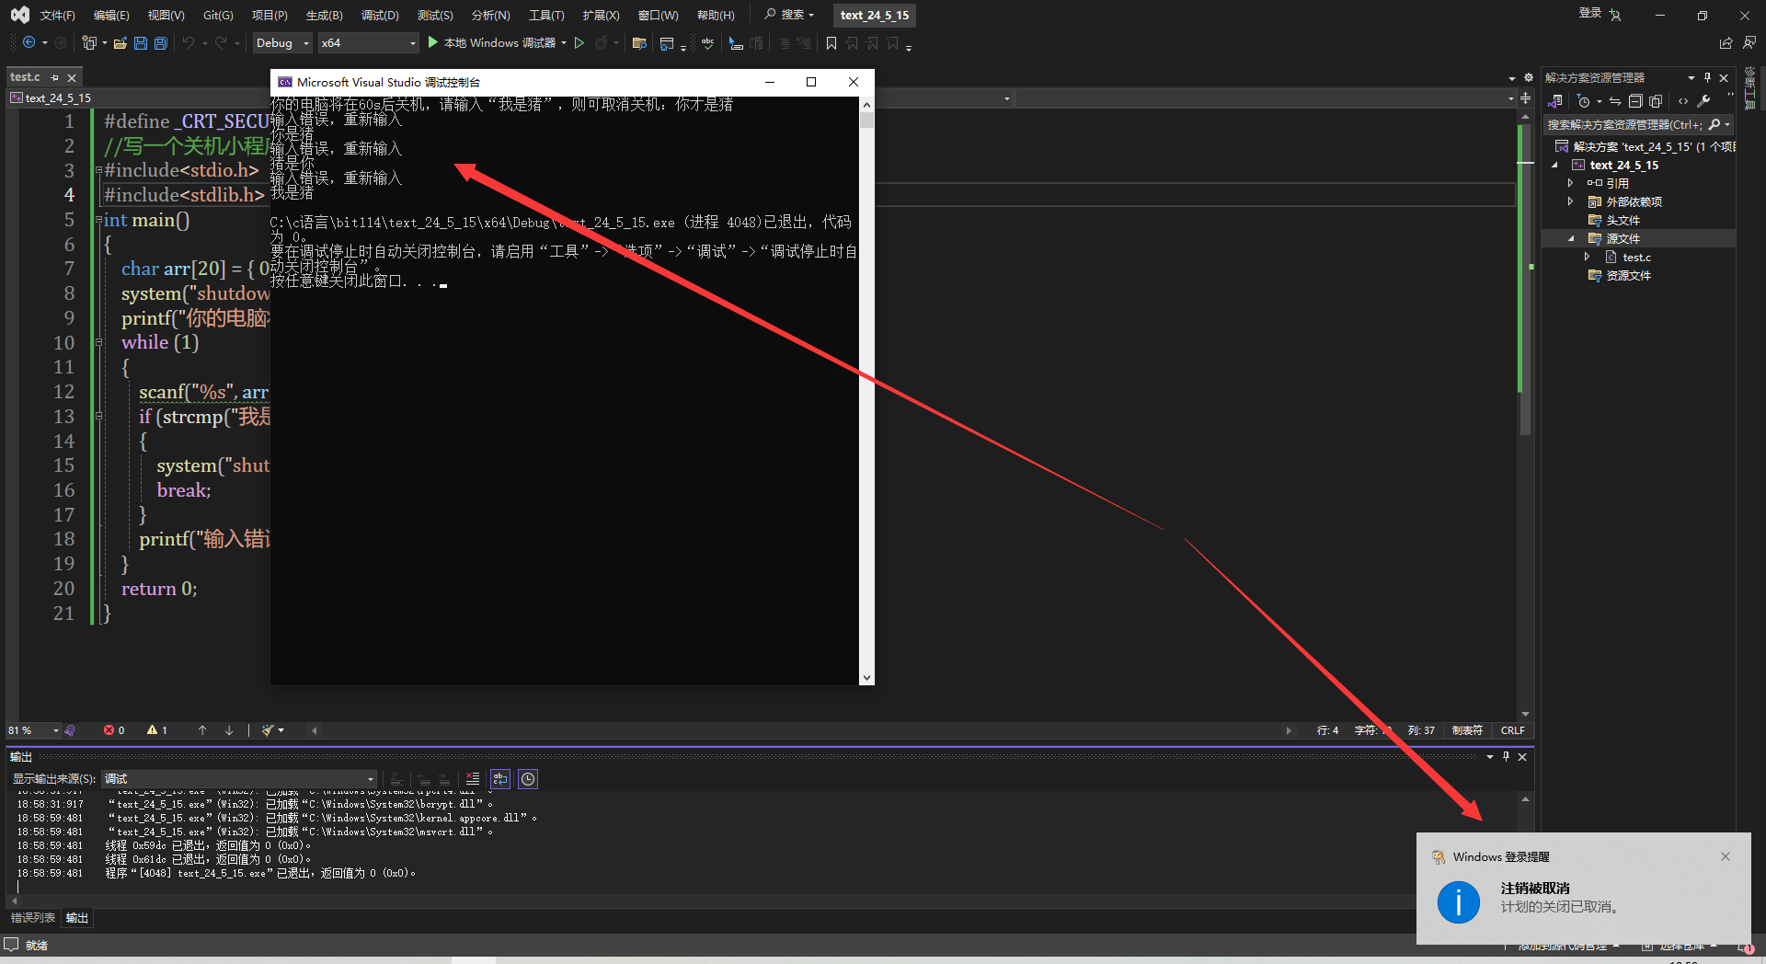The width and height of the screenshot is (1766, 964).
Task: Expand the 引用 node in Solution Explorer
Action: pos(1570,183)
